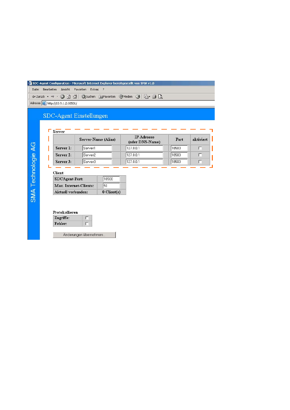Show browsing history via the Verlauf icon
This screenshot has height=410, width=290.
pos(138,97)
